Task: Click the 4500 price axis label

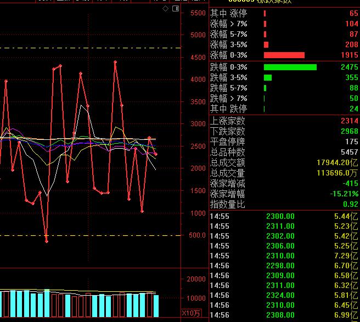Action: (198, 58)
